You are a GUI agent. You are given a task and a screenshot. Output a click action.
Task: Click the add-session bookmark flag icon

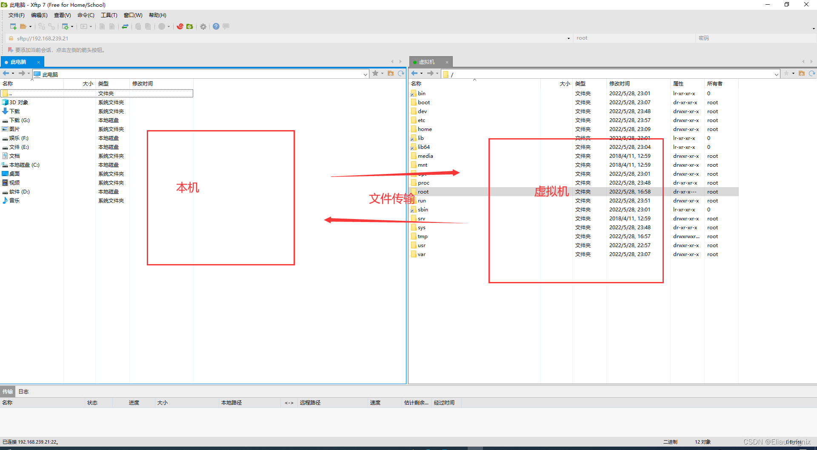point(11,50)
